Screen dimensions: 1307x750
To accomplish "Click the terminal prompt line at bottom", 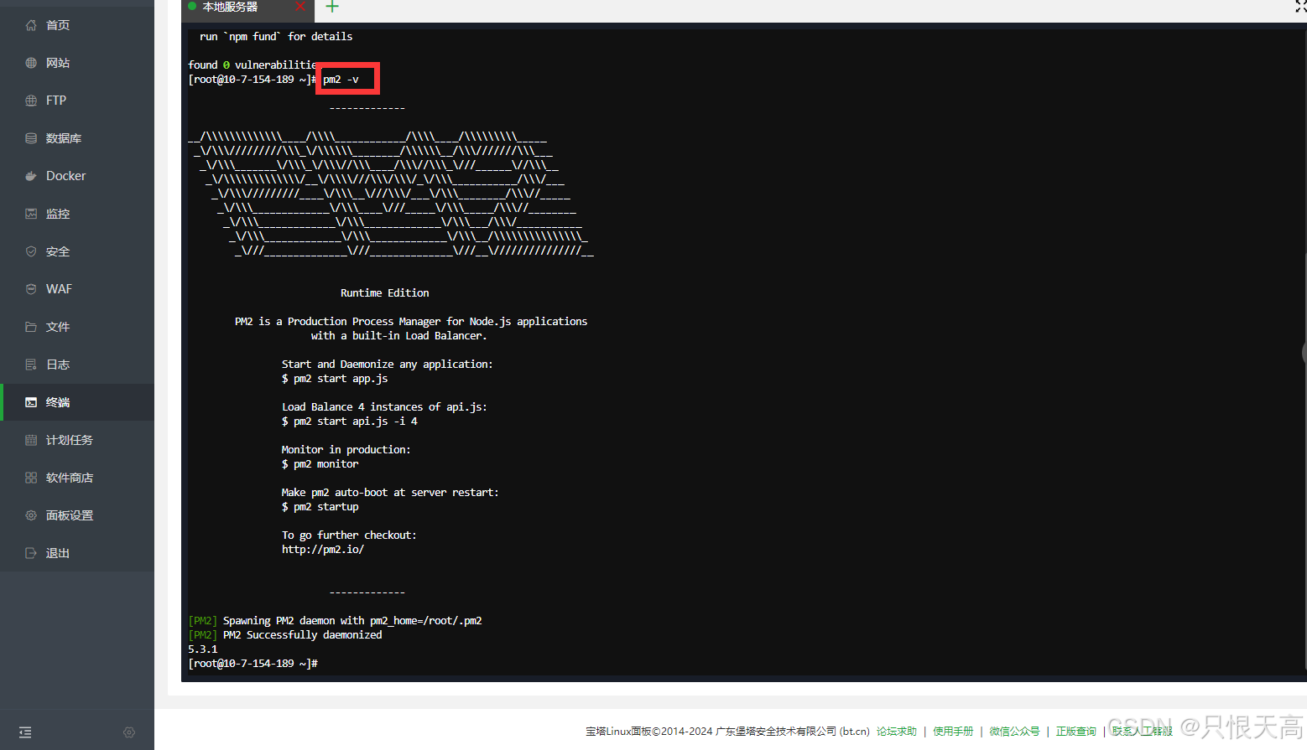I will (253, 664).
